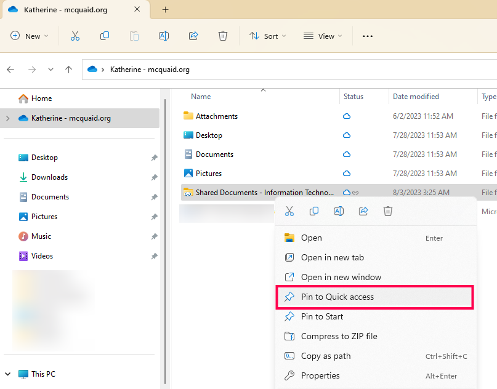
Task: Choose Open in new tab
Action: 376,257
